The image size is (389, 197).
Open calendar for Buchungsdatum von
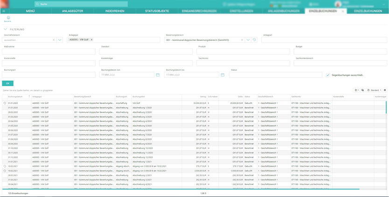click(x=158, y=75)
